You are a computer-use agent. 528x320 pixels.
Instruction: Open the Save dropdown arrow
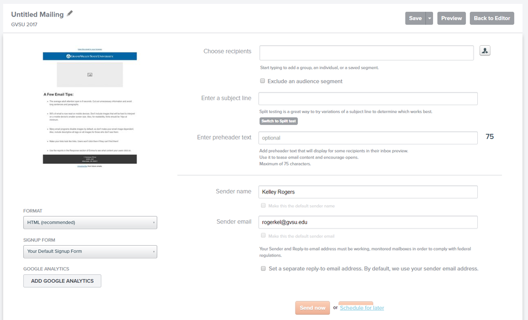[429, 18]
